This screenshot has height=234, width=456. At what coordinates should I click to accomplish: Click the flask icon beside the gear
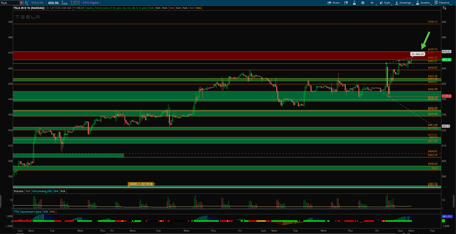pos(354,3)
